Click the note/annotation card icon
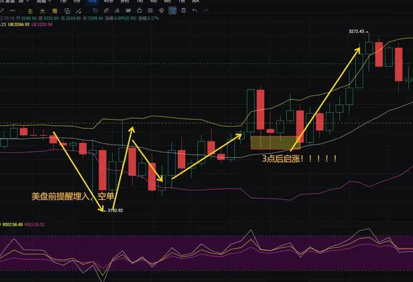The image size is (413, 282). 150,10
